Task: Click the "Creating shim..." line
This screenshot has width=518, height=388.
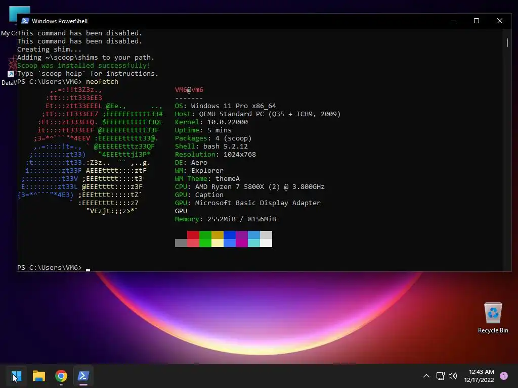Action: [x=49, y=49]
